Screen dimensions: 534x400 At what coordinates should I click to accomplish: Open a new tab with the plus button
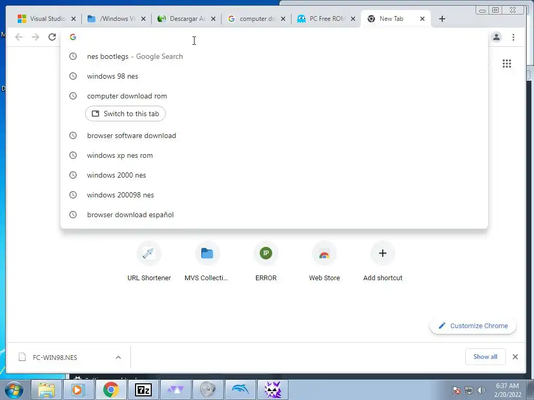442,19
